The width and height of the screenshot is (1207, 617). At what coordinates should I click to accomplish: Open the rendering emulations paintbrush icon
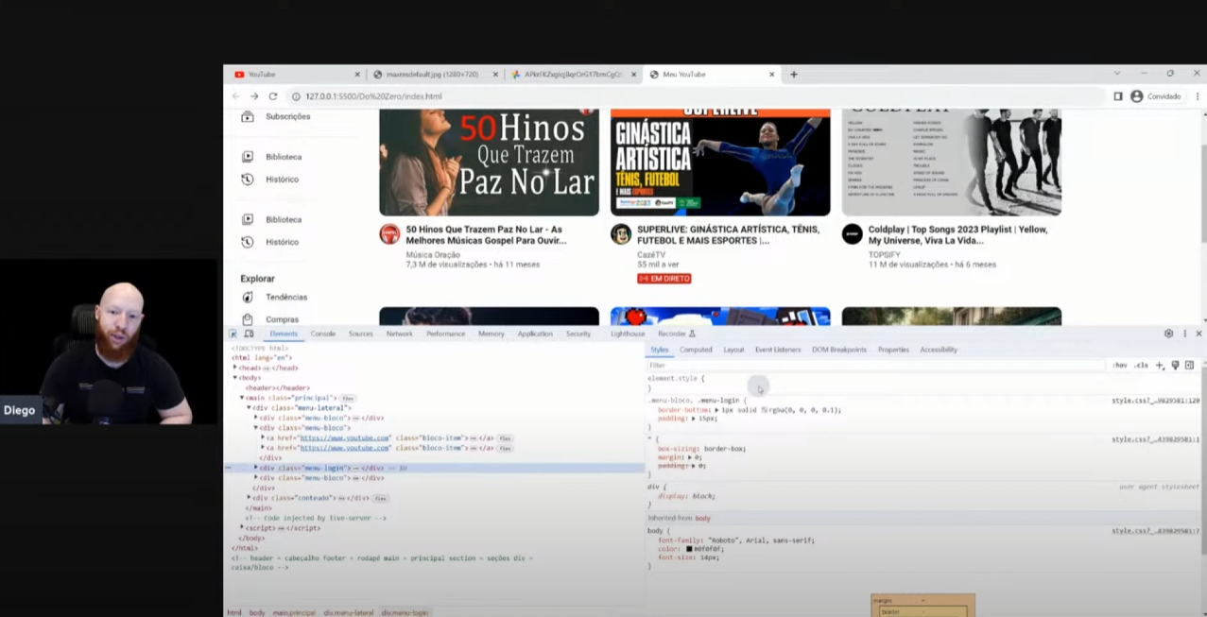[x=1175, y=365]
